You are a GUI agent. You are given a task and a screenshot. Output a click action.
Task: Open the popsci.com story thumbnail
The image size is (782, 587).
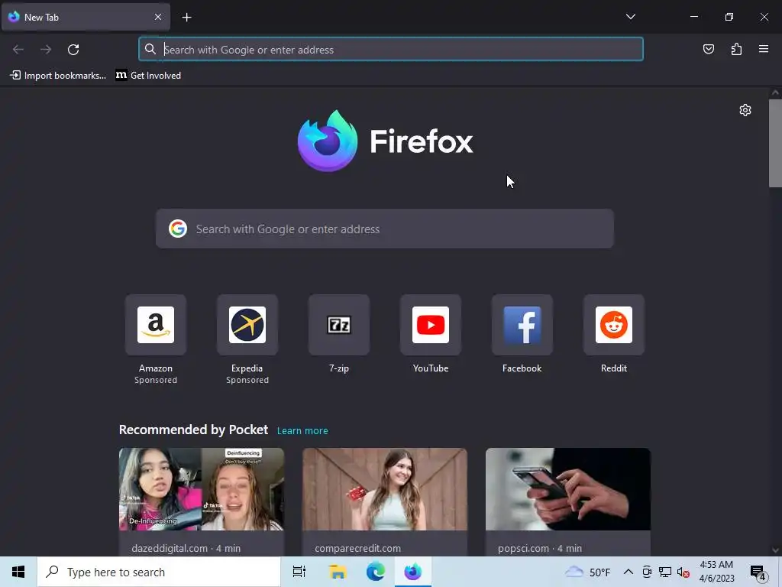click(x=567, y=489)
